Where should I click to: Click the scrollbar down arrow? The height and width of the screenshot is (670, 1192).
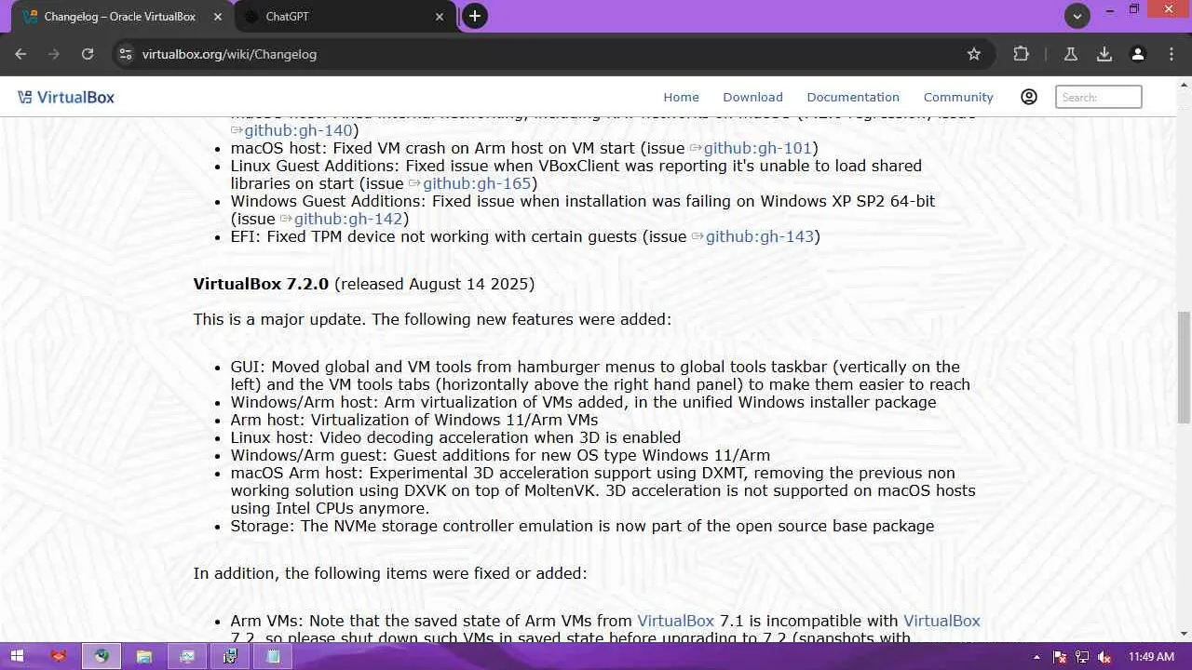[1184, 635]
